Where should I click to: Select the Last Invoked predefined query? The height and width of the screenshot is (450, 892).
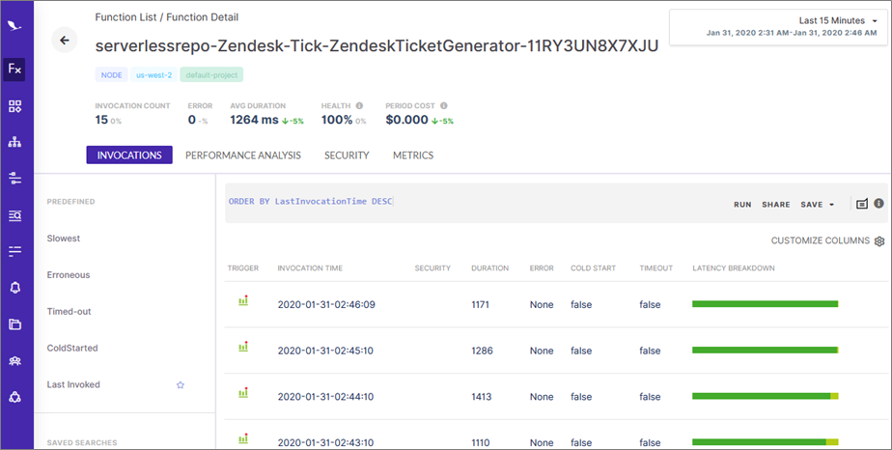coord(73,384)
